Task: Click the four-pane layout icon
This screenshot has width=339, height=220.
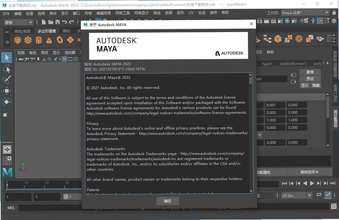Action: [7, 161]
